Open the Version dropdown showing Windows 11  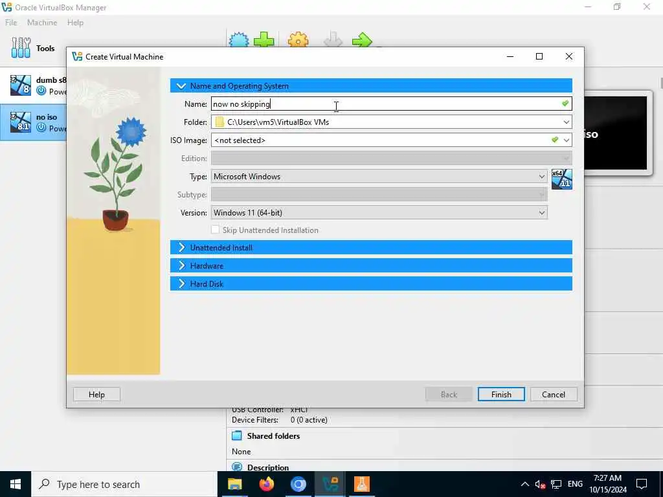[379, 212]
